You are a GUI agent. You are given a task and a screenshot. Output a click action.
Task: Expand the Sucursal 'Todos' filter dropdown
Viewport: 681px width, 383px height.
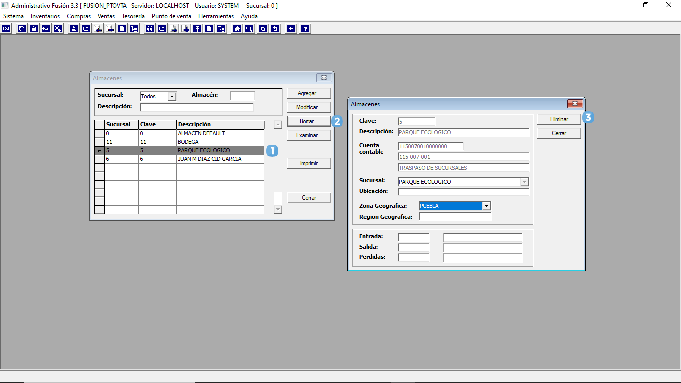172,96
